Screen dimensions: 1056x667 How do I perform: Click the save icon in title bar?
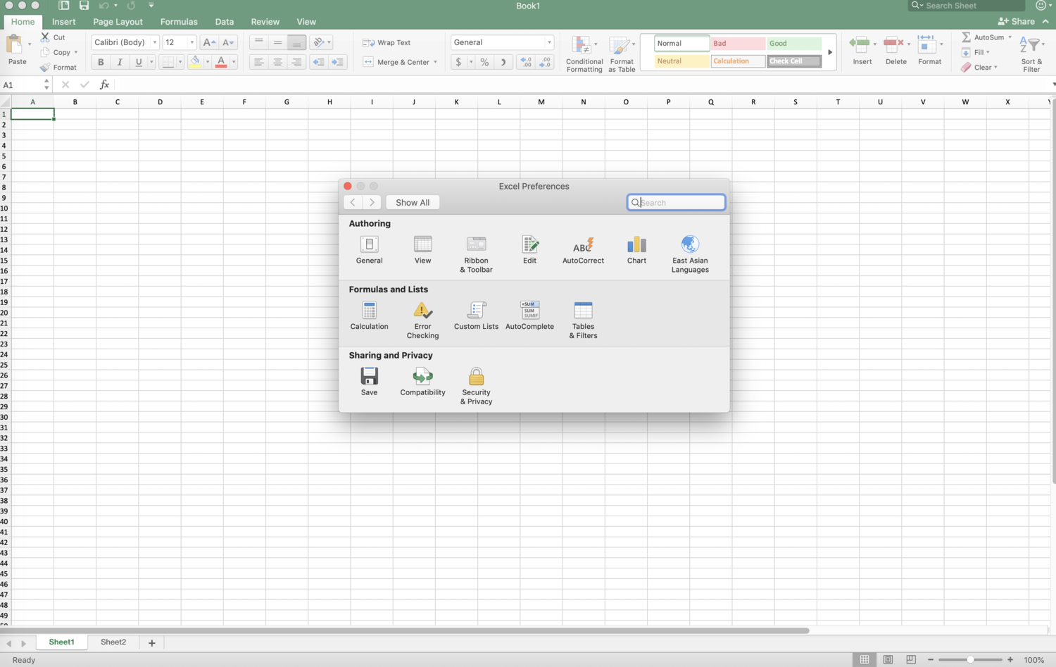pos(84,6)
